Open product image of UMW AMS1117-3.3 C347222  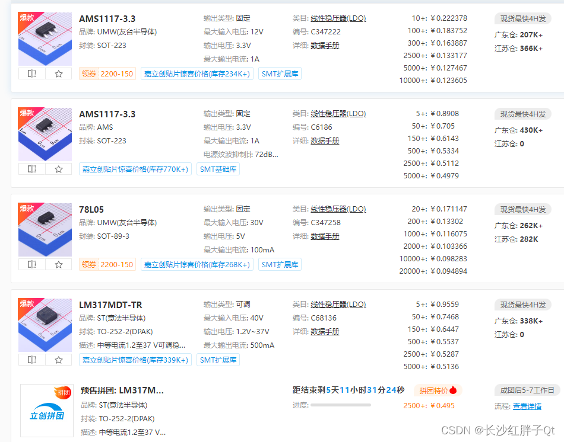(x=45, y=39)
